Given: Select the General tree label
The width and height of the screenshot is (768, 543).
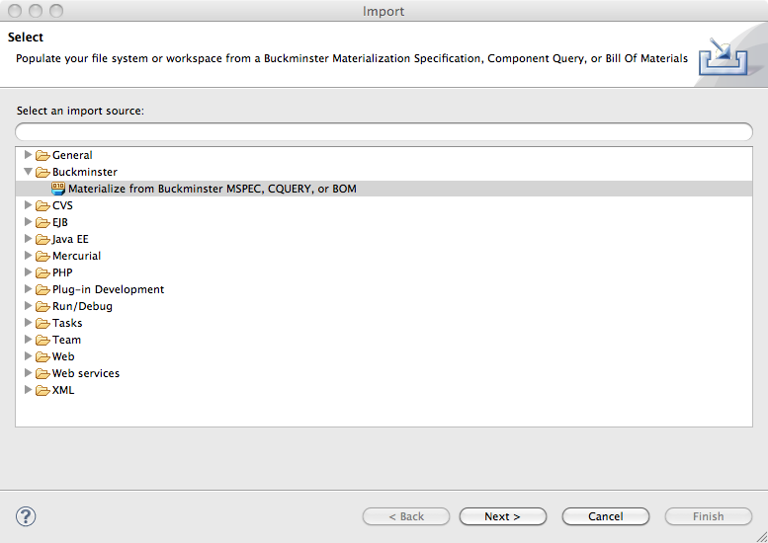Looking at the screenshot, I should (x=72, y=155).
